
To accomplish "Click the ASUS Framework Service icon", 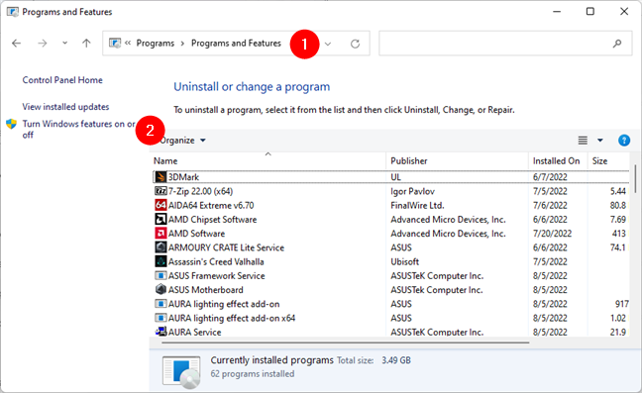I will point(160,275).
